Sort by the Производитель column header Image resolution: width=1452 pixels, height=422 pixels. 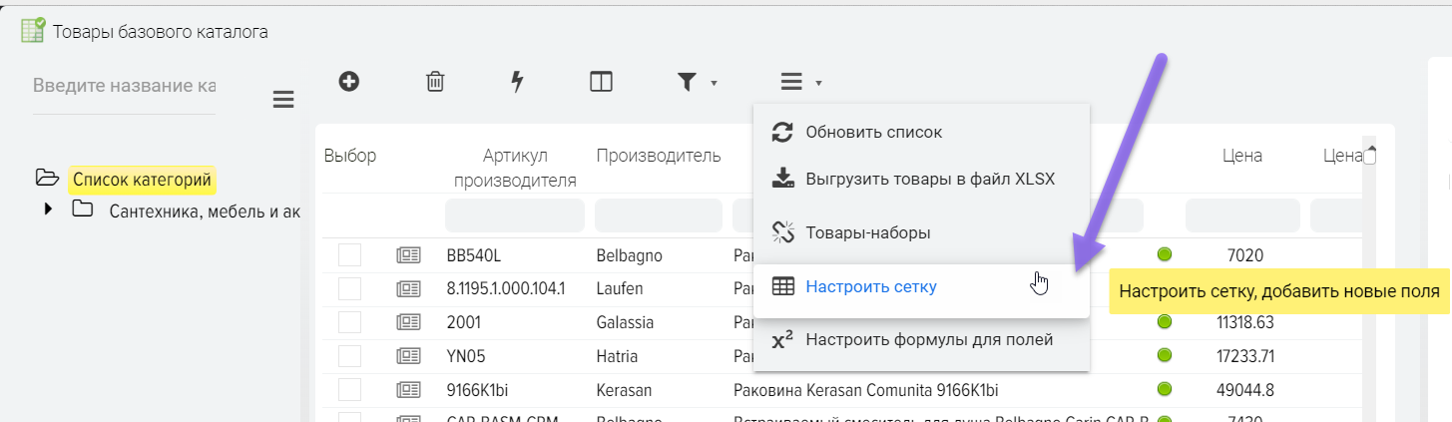click(659, 156)
